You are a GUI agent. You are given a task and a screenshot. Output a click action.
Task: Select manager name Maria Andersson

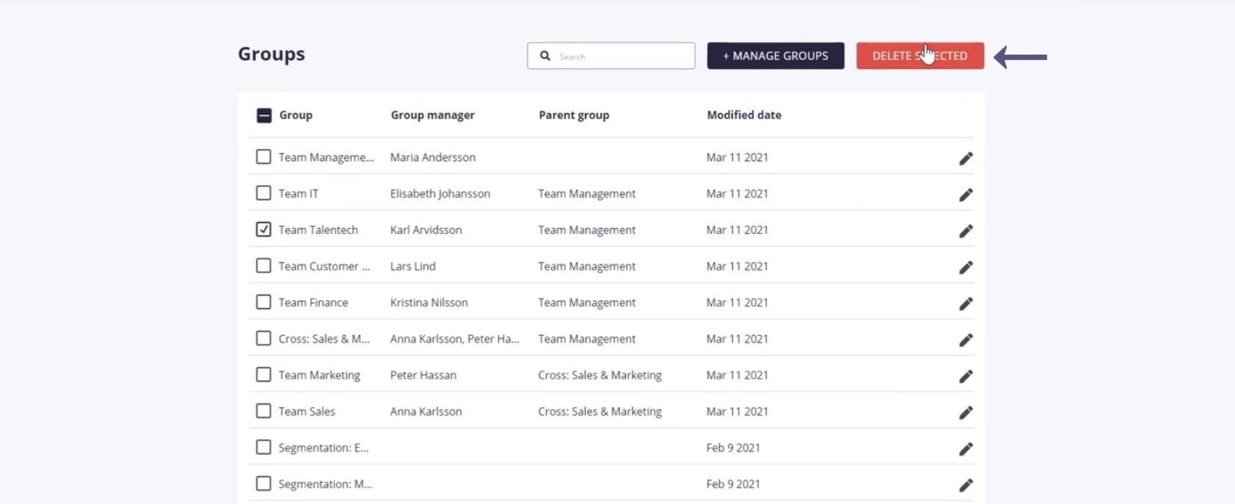(432, 157)
